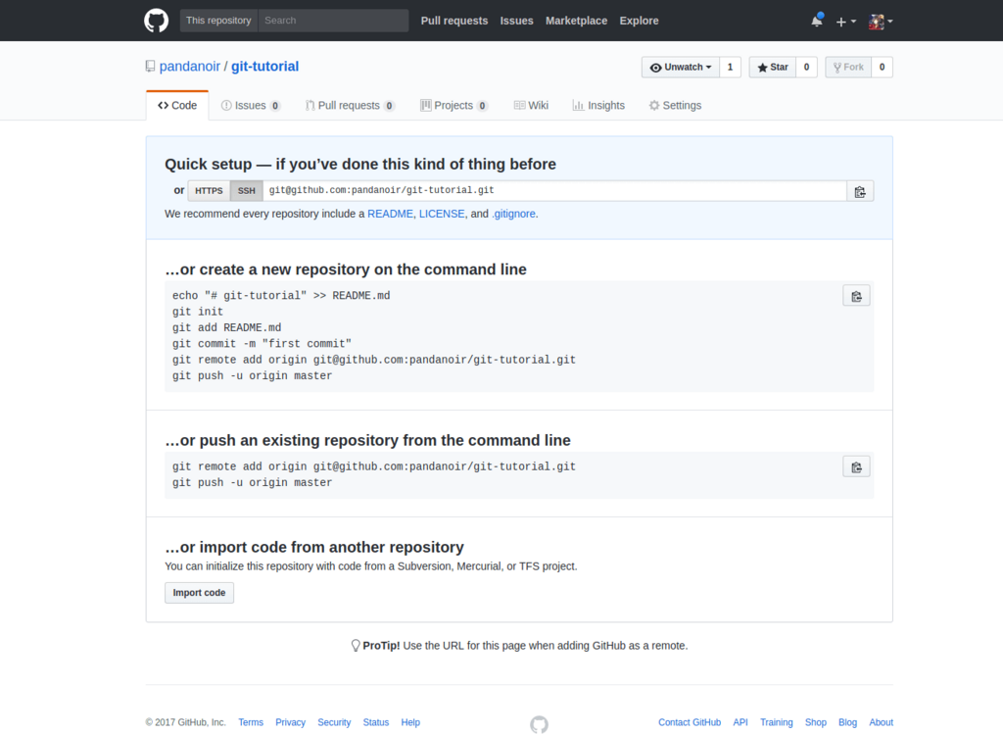
Task: Click the repository book icon beside pandanoir
Action: tap(150, 67)
